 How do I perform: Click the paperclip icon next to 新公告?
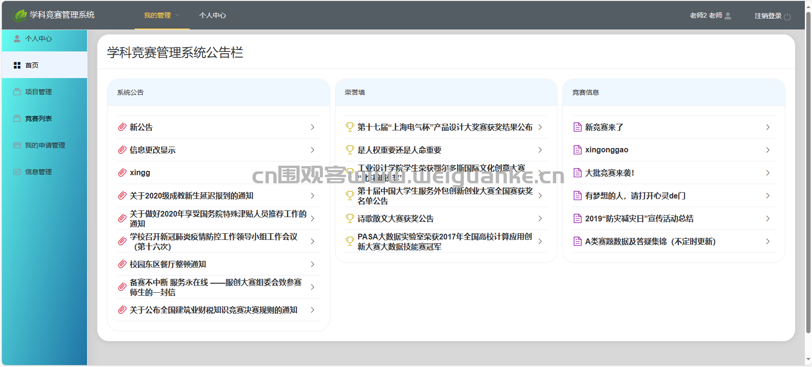(x=122, y=127)
